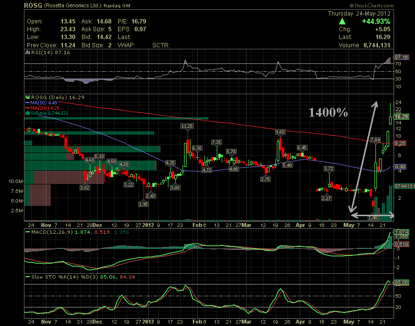Click the 7.84 price high label
The height and width of the screenshot is (326, 415).
pos(375,140)
